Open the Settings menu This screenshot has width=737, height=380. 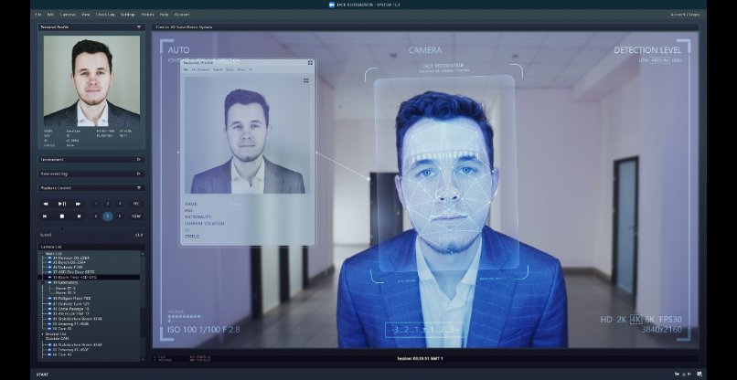127,15
